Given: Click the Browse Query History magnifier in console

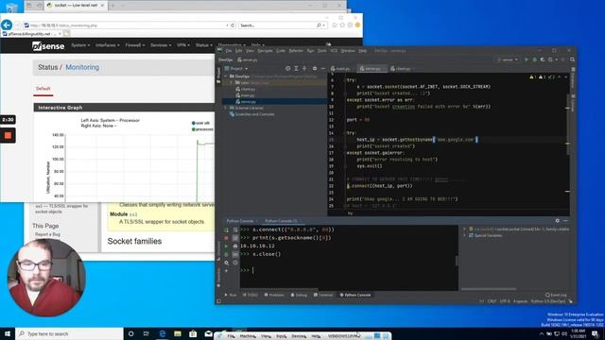Looking at the screenshot, I should (227, 263).
